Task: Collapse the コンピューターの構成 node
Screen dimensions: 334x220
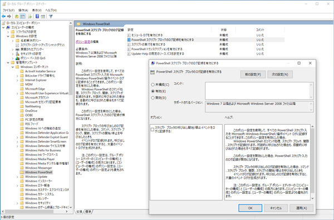Action: [x=3, y=27]
